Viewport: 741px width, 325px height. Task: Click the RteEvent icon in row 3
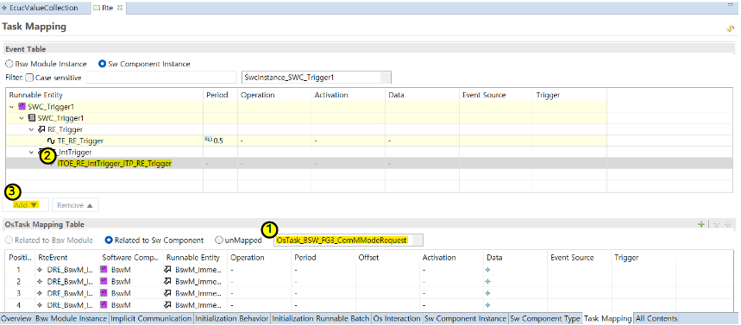point(41,293)
